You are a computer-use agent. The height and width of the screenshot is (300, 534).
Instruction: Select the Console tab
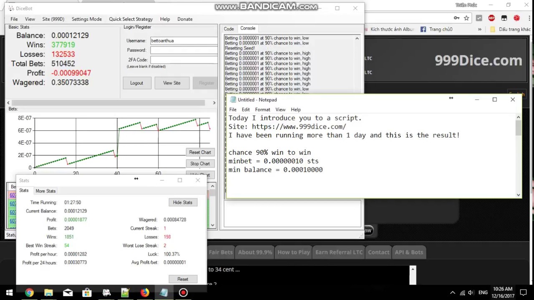(248, 28)
